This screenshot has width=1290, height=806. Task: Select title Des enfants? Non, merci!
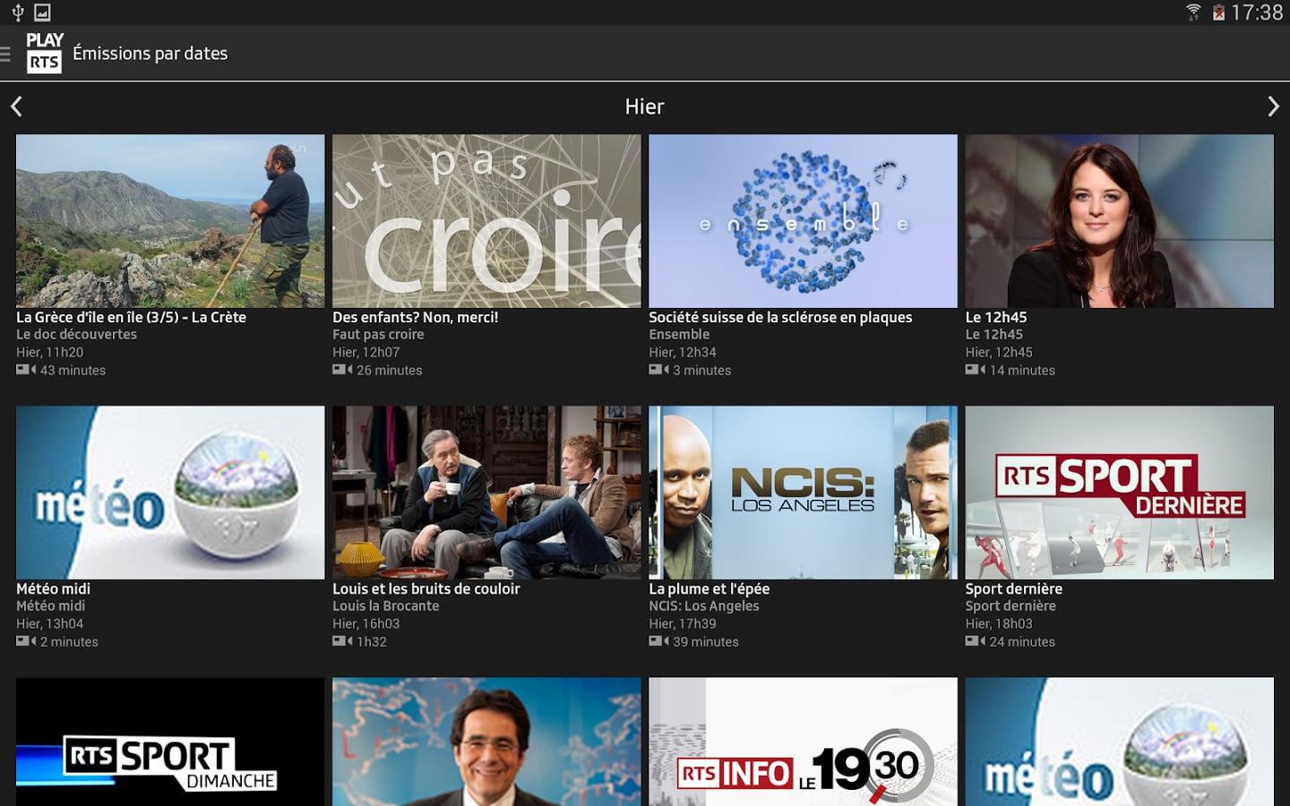415,317
